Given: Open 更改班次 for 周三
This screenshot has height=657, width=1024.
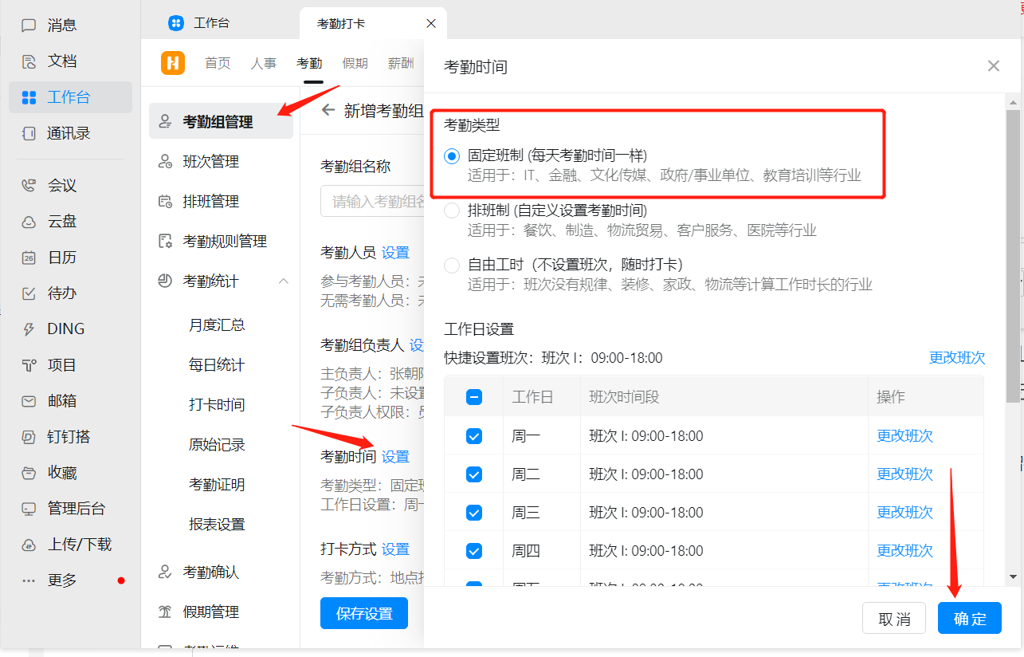Looking at the screenshot, I should pos(904,512).
